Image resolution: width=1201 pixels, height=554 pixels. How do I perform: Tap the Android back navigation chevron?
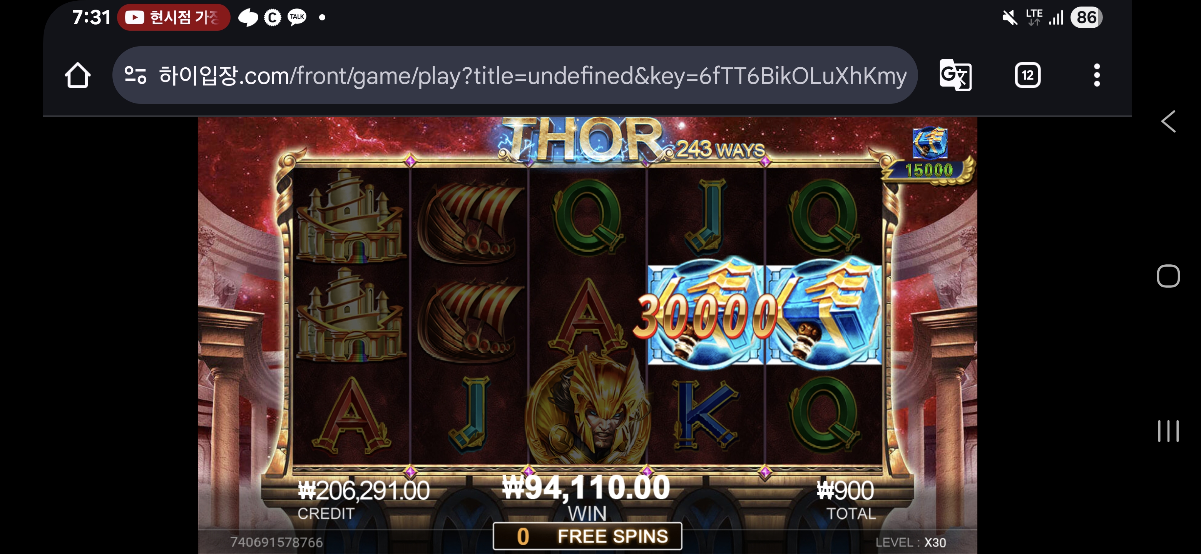click(x=1168, y=122)
